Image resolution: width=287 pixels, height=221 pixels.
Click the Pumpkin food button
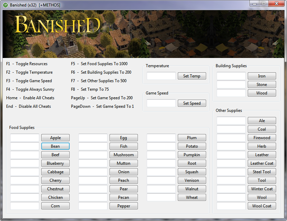click(x=192, y=155)
